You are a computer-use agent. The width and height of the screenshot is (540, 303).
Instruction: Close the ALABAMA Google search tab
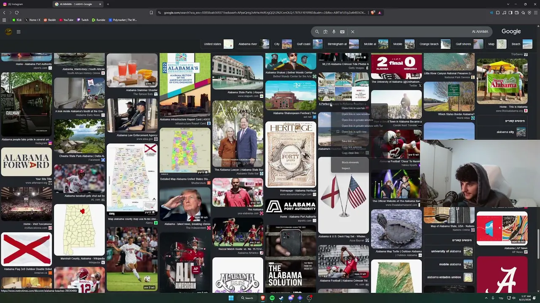100,4
